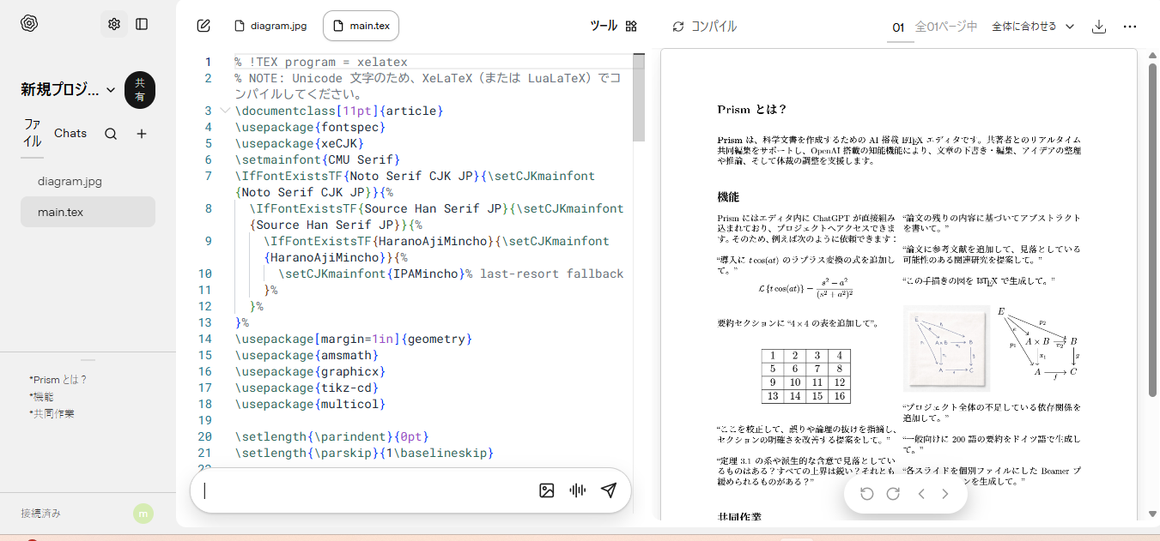The height and width of the screenshot is (541, 1160).
Task: Open the ツール menu
Action: pyautogui.click(x=613, y=26)
